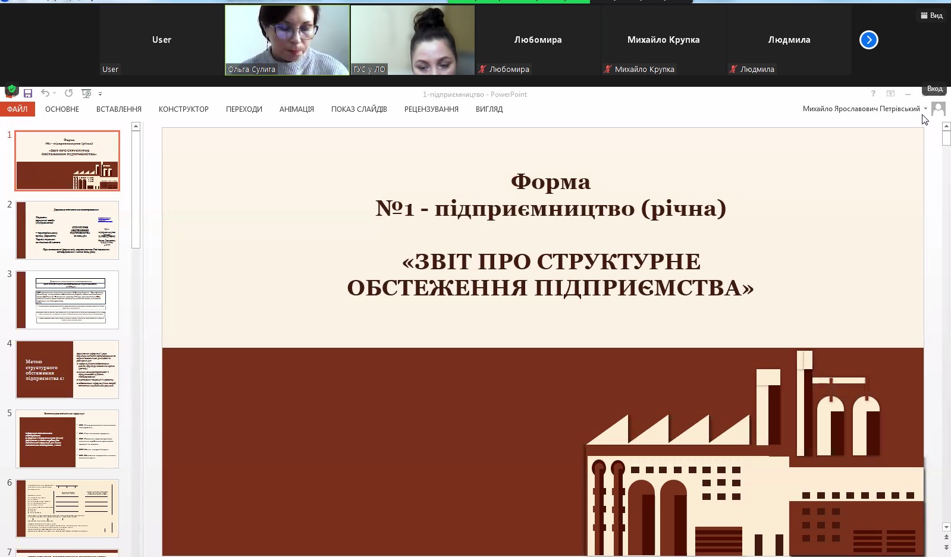Click the Undo arrow icon

[45, 93]
